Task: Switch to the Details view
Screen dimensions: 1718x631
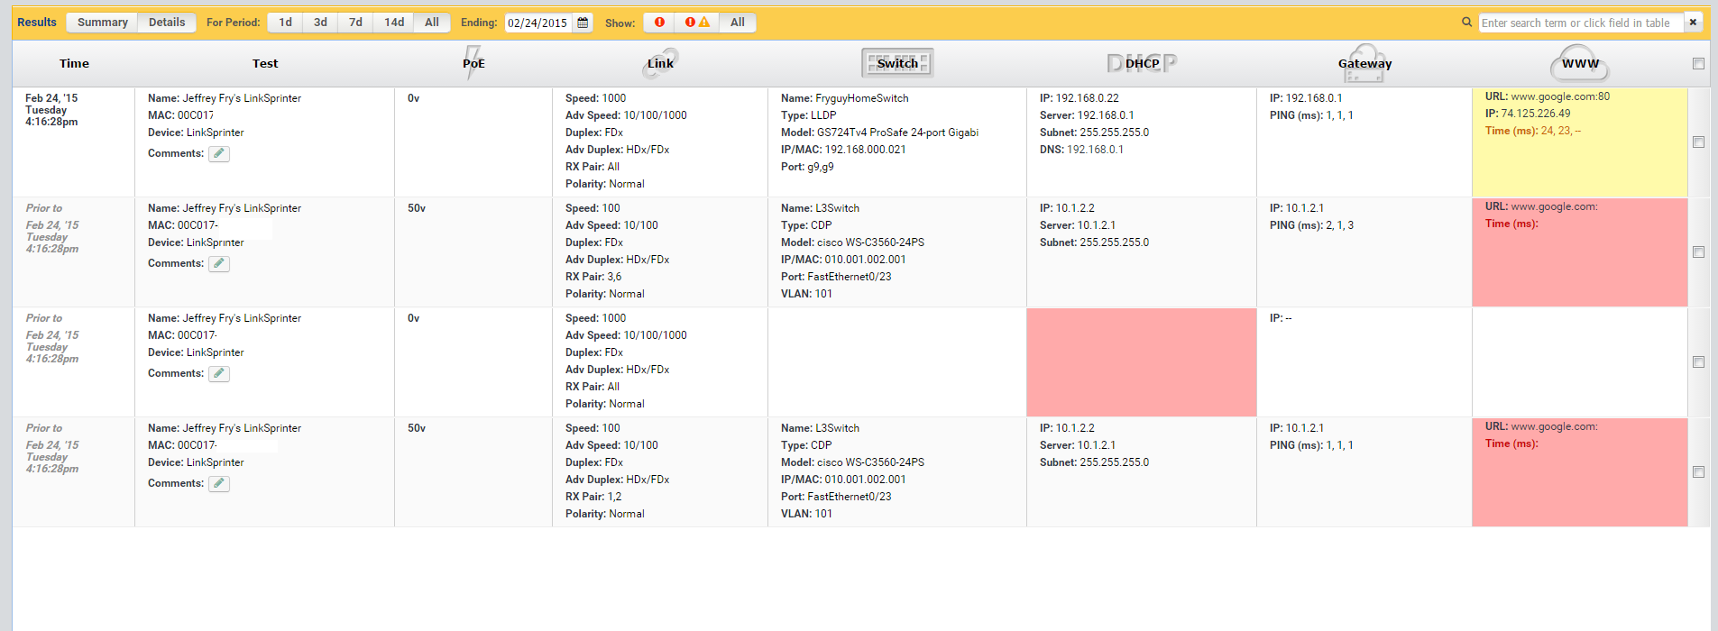Action: click(167, 23)
